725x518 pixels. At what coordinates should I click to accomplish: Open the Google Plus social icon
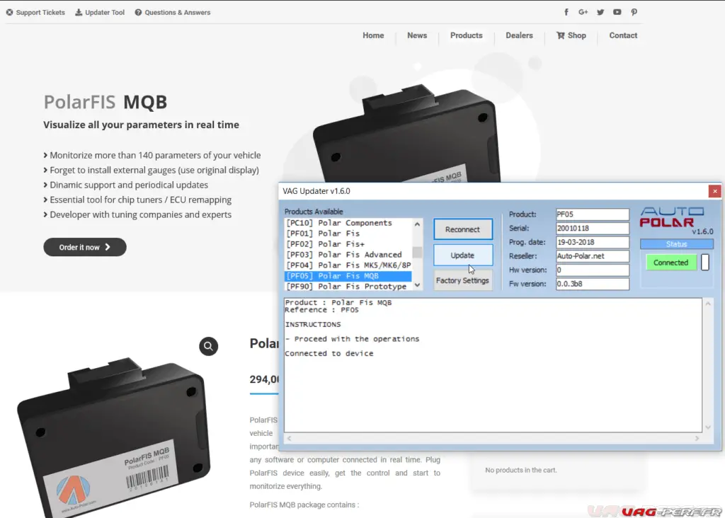click(583, 13)
